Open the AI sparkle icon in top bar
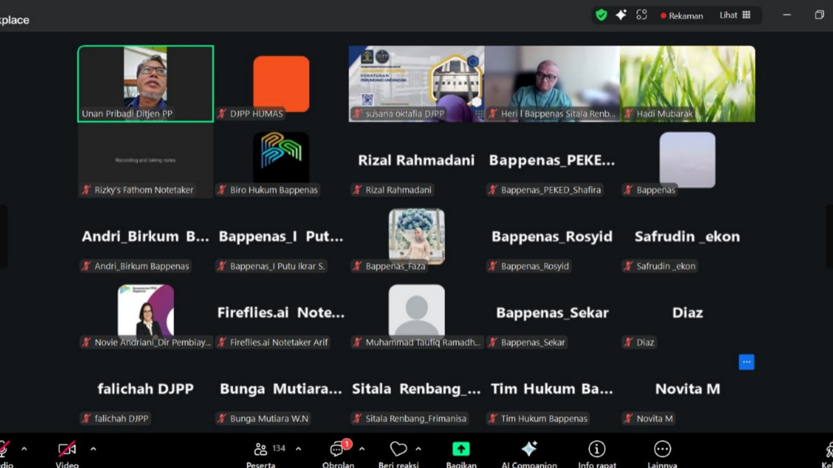The width and height of the screenshot is (833, 468). pos(621,15)
